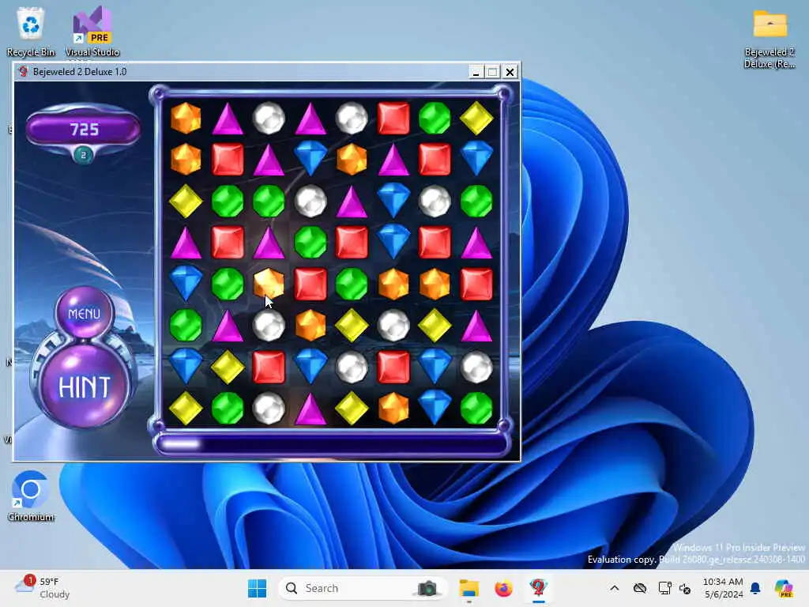Select the Visual Studio desktop shortcut
This screenshot has height=607, width=809.
coord(92,32)
